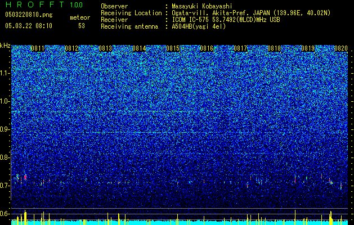Click the 1.0 frequency axis label
Image resolution: width=354 pixels, height=225 pixels.
(x=5, y=101)
